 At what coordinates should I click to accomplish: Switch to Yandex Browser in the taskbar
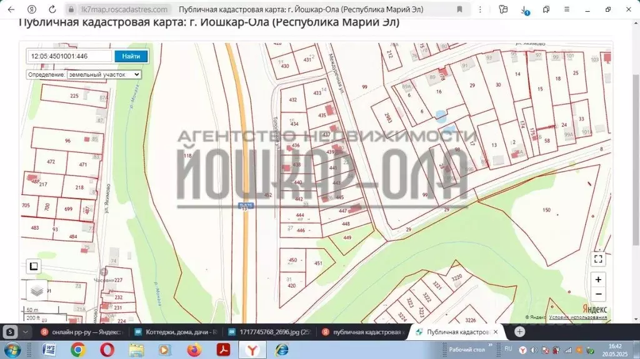(x=252, y=350)
